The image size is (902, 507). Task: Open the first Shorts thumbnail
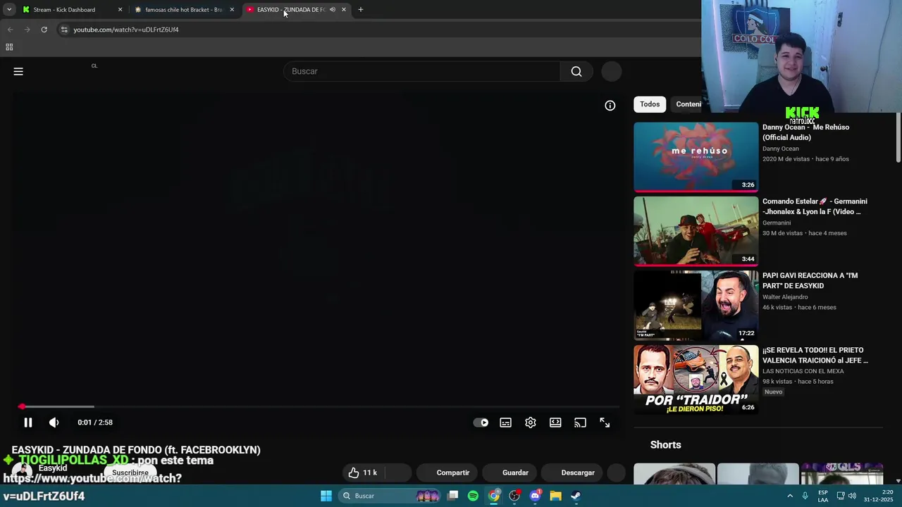[674, 474]
